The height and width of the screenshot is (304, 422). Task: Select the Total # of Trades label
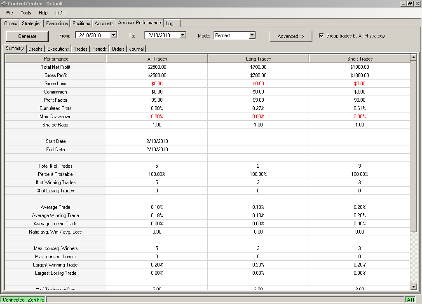[55, 166]
